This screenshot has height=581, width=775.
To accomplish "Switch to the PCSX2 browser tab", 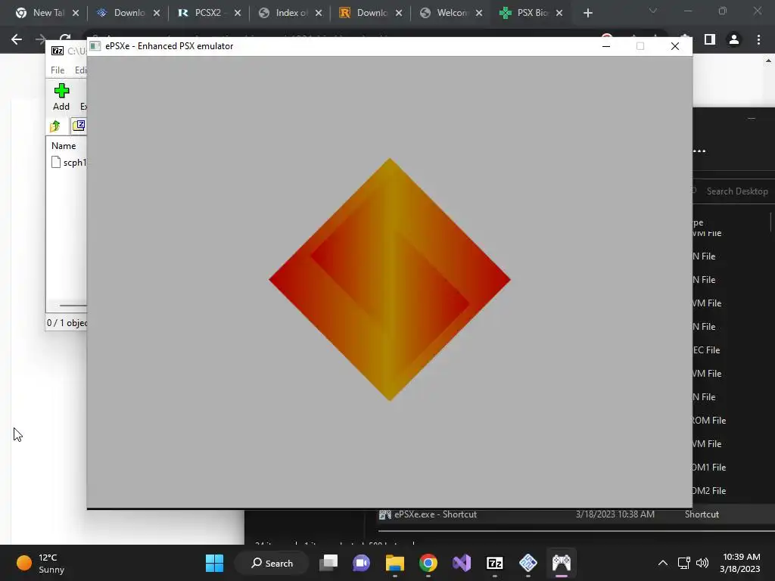I will (x=208, y=13).
